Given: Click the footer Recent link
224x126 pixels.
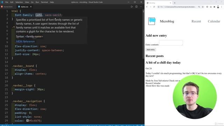Looking at the screenshot, I should pyautogui.click(x=149, y=83).
